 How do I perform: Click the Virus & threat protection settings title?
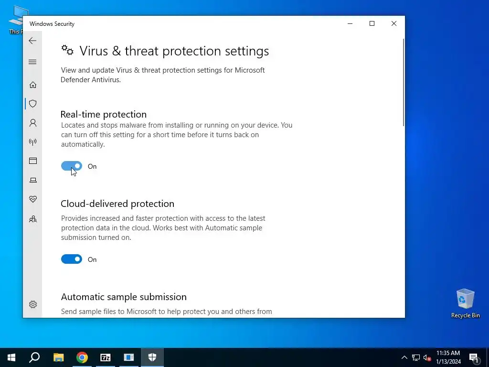pos(174,51)
